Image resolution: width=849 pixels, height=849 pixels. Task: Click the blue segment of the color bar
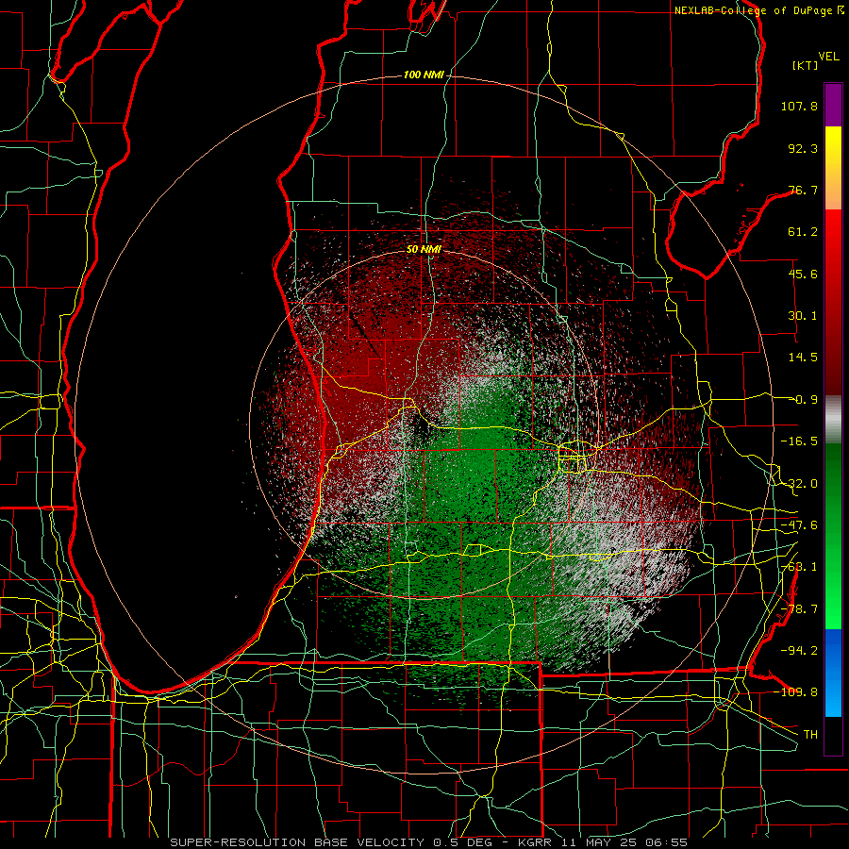coord(833,673)
